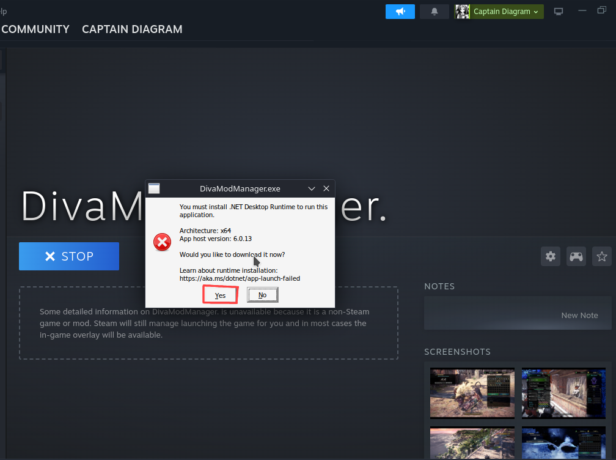This screenshot has height=460, width=616.
Task: Click the red error icon in the dialog
Action: click(163, 242)
